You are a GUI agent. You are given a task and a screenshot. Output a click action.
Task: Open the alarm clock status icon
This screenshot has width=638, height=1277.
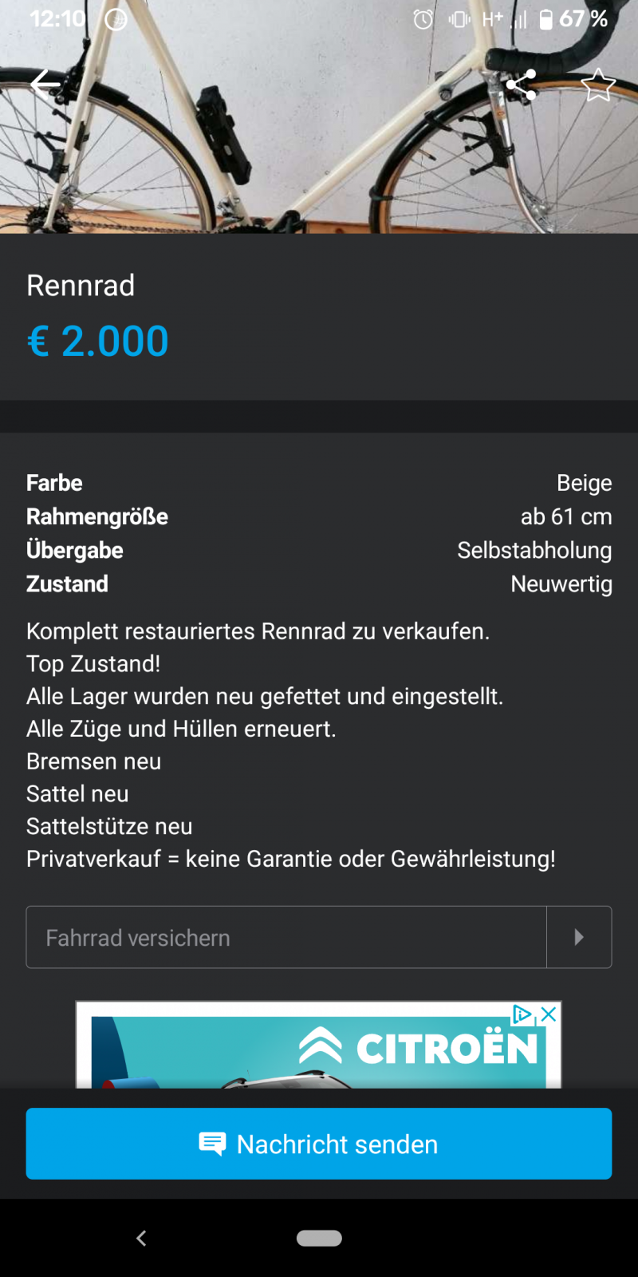click(x=423, y=19)
